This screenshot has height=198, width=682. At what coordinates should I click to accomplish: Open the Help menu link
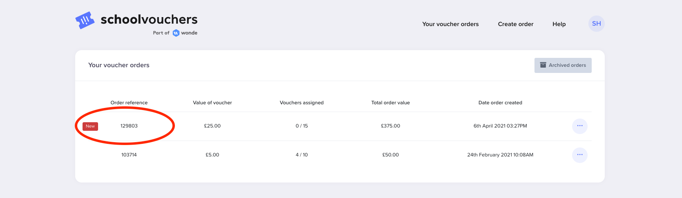click(x=559, y=24)
